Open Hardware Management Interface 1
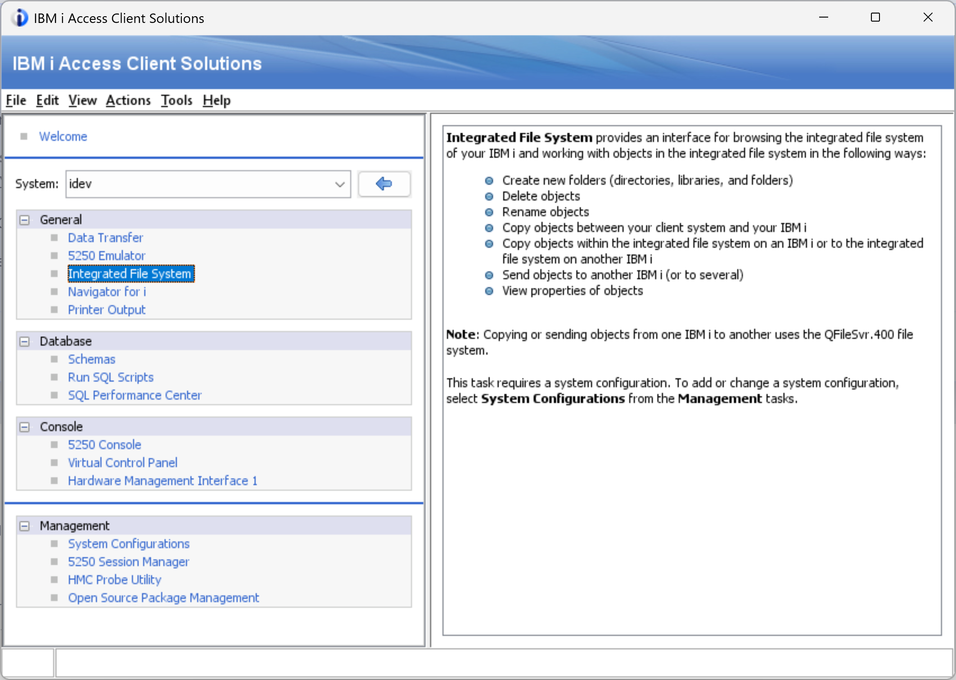This screenshot has height=680, width=956. [162, 481]
